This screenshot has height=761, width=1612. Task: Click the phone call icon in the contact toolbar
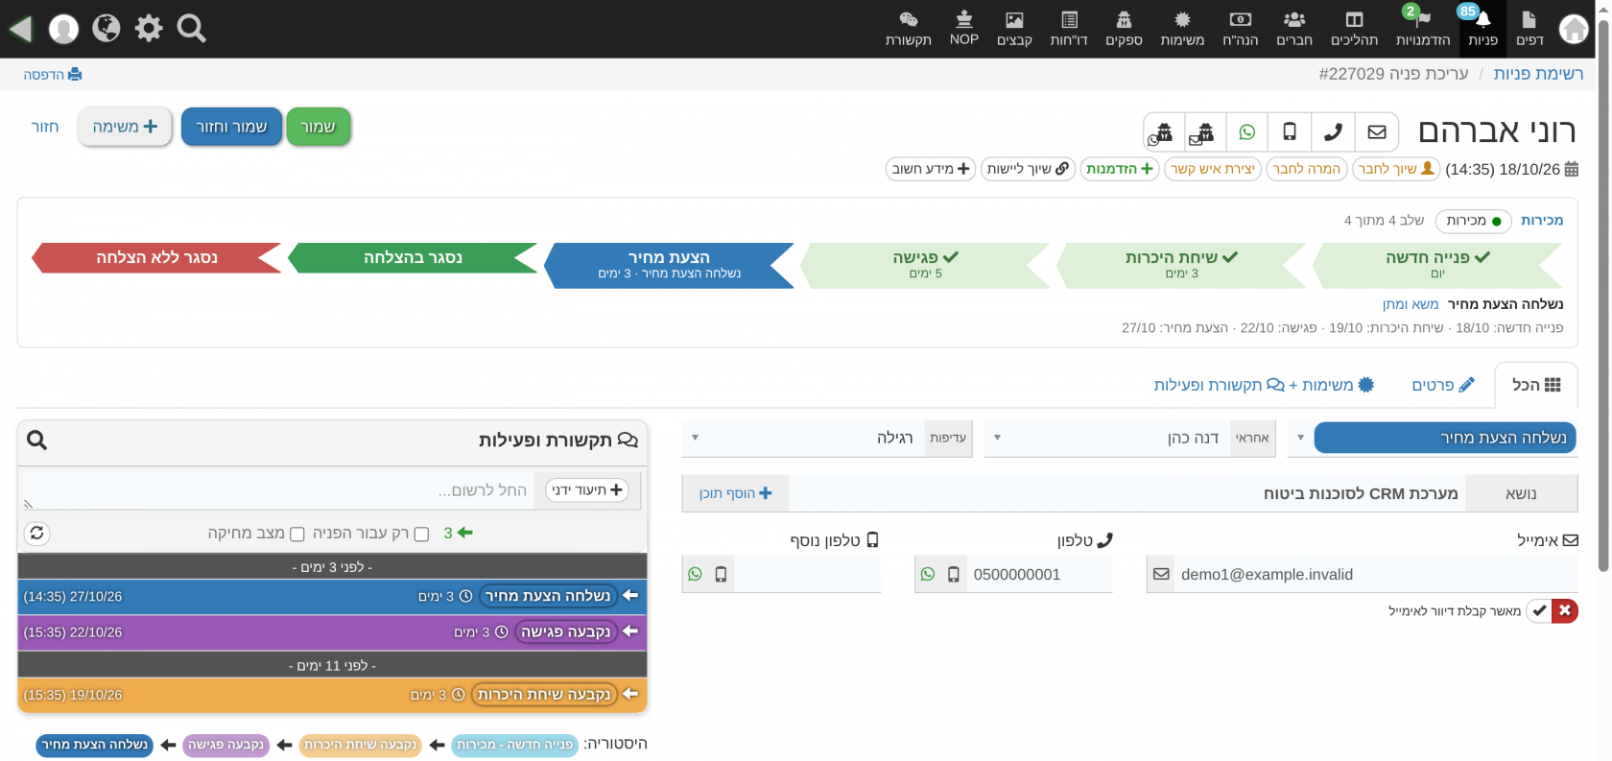(1333, 131)
